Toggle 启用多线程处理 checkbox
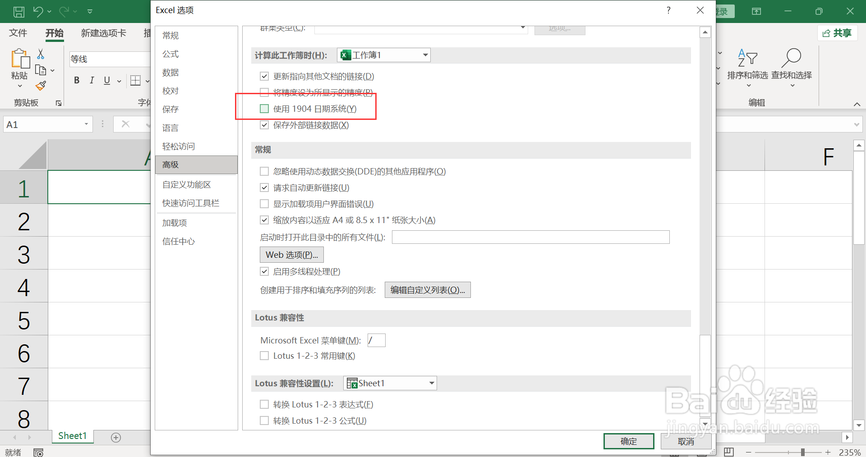Image resolution: width=866 pixels, height=457 pixels. coord(264,271)
